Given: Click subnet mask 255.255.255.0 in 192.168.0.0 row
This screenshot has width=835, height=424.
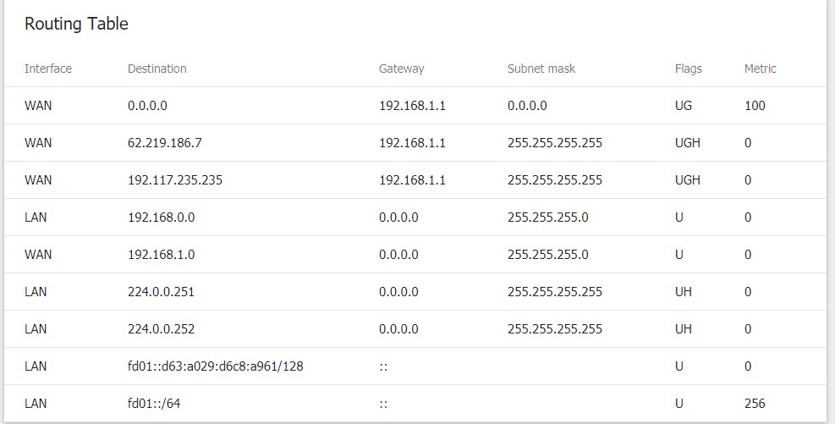Looking at the screenshot, I should [x=547, y=218].
